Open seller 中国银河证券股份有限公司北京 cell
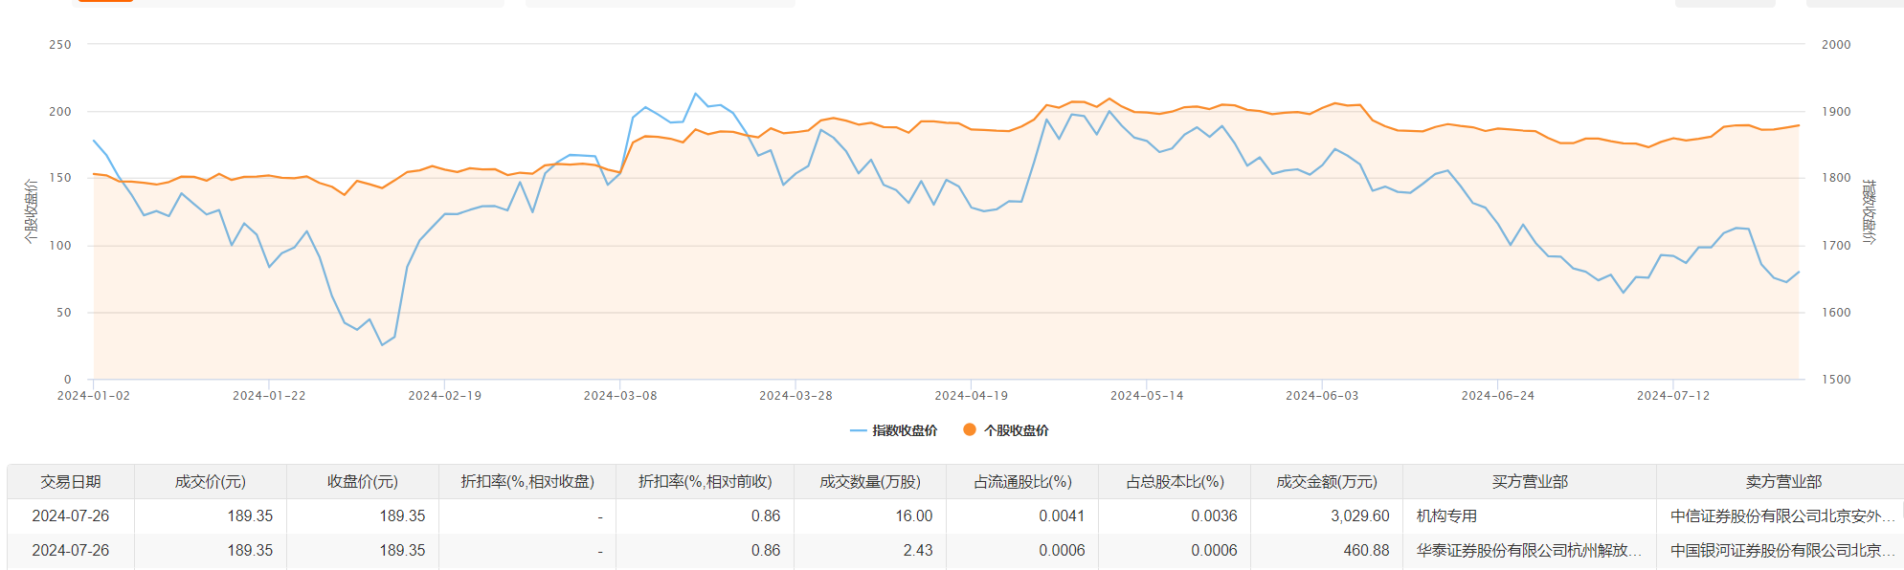 [x=1782, y=551]
